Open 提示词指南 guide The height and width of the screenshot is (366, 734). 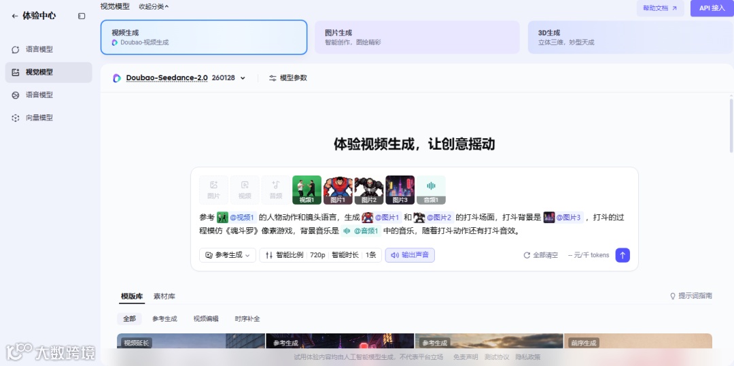click(691, 296)
